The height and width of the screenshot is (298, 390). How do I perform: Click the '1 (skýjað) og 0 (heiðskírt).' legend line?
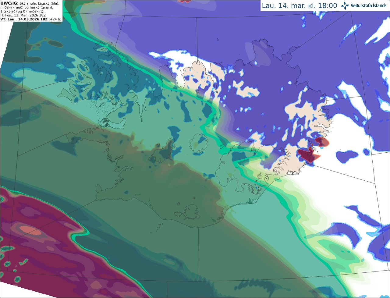[x=23, y=11]
